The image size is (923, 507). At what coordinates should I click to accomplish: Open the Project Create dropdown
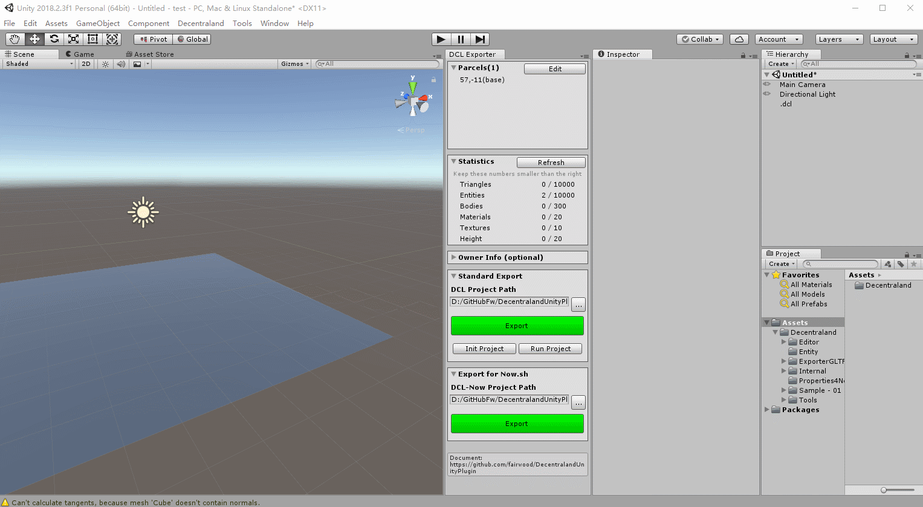click(x=782, y=264)
